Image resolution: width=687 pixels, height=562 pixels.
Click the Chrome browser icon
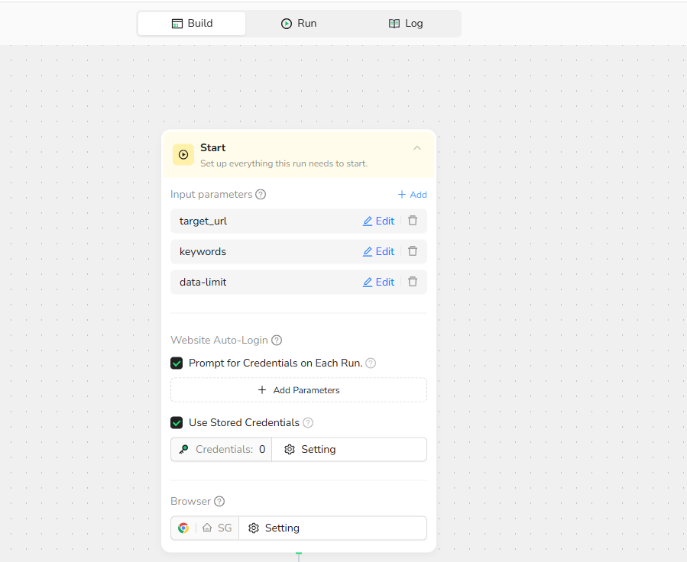(183, 528)
